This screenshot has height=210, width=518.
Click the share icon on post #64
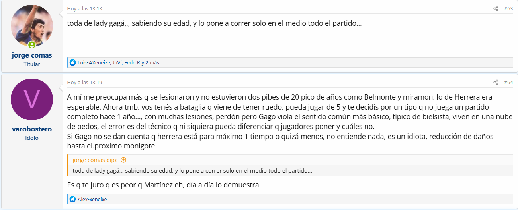tap(496, 82)
